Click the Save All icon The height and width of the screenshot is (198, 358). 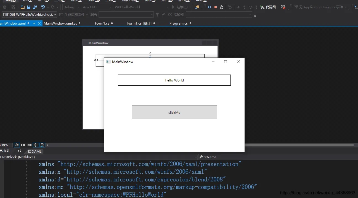point(35,7)
